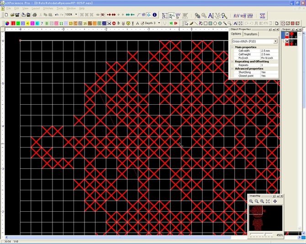306x244 pixels.
Task: Select the rectangle select-object tool
Action: [x=164, y=15]
